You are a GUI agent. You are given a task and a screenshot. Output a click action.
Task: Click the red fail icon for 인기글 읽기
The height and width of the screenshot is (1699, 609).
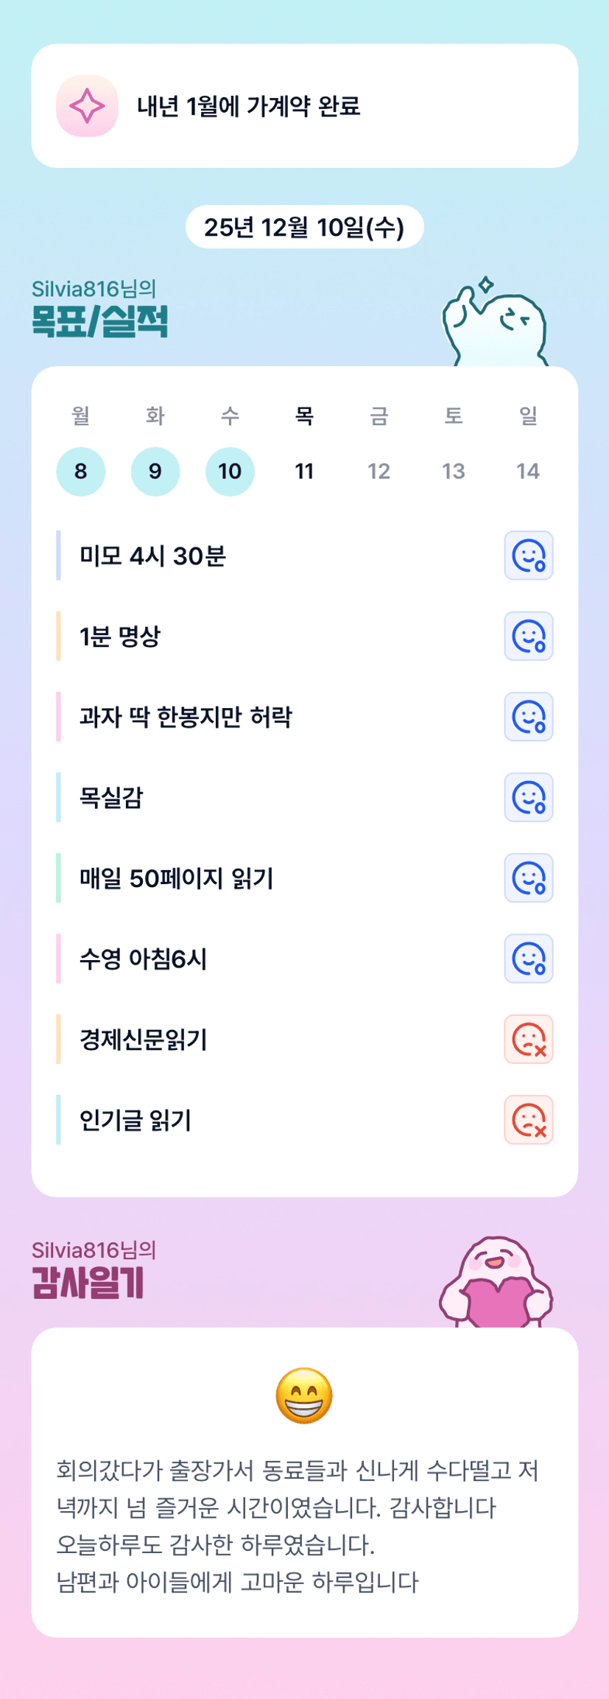click(528, 1120)
